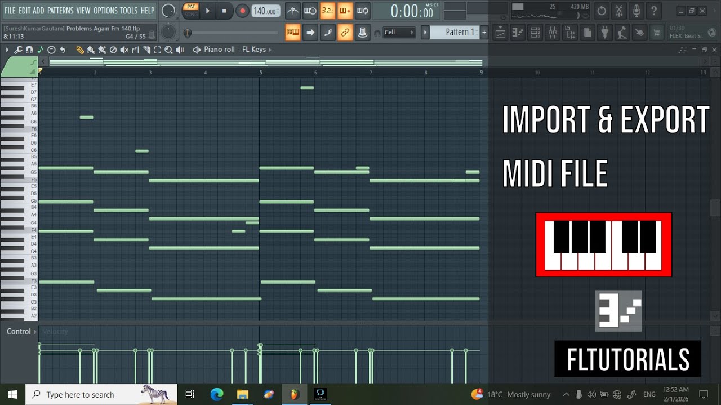This screenshot has width=721, height=405.
Task: Toggle blend recording overdub icon
Action: (345, 11)
